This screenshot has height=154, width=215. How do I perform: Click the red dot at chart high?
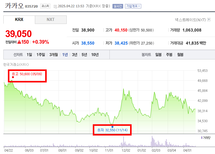pos(13,77)
